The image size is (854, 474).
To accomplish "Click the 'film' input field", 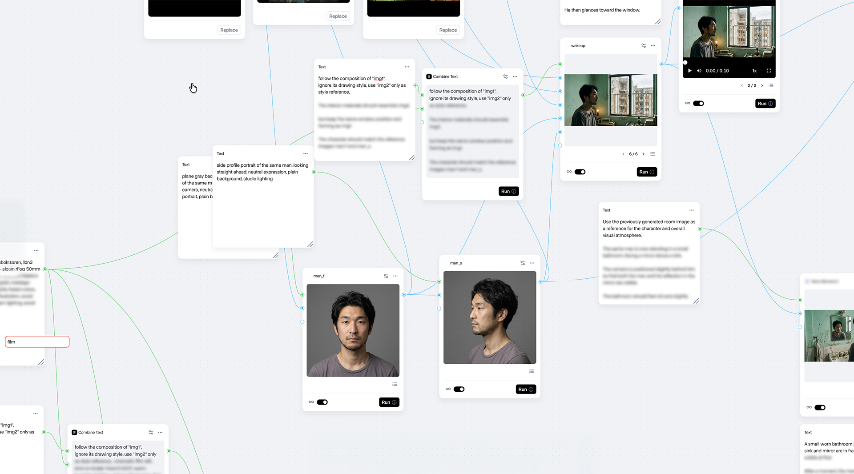I will pyautogui.click(x=37, y=342).
